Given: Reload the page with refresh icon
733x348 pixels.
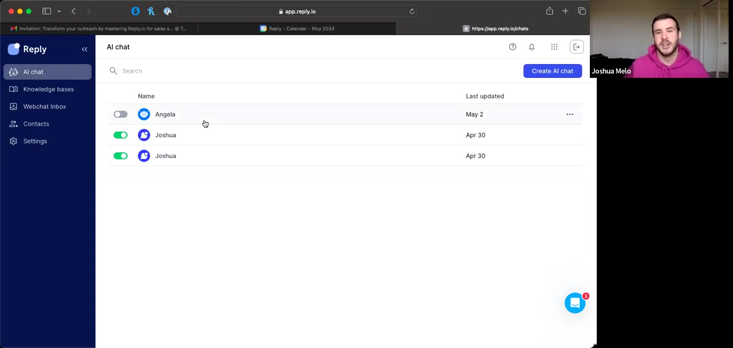Looking at the screenshot, I should click(412, 11).
